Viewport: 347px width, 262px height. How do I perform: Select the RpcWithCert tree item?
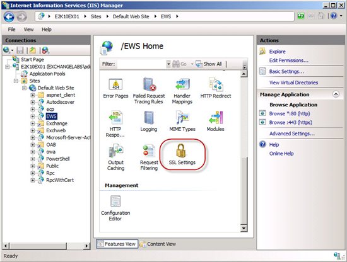click(60, 180)
